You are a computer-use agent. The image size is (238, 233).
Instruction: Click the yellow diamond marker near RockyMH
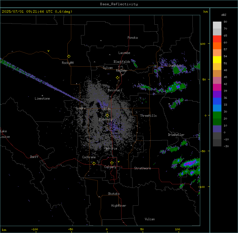click(69, 56)
